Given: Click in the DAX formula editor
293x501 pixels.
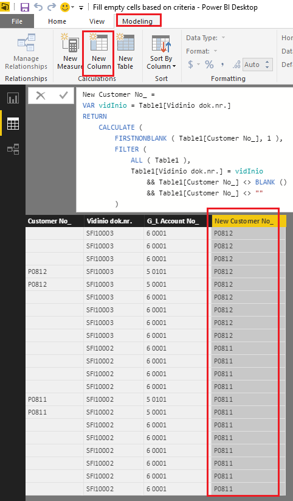Looking at the screenshot, I should click(x=184, y=149).
